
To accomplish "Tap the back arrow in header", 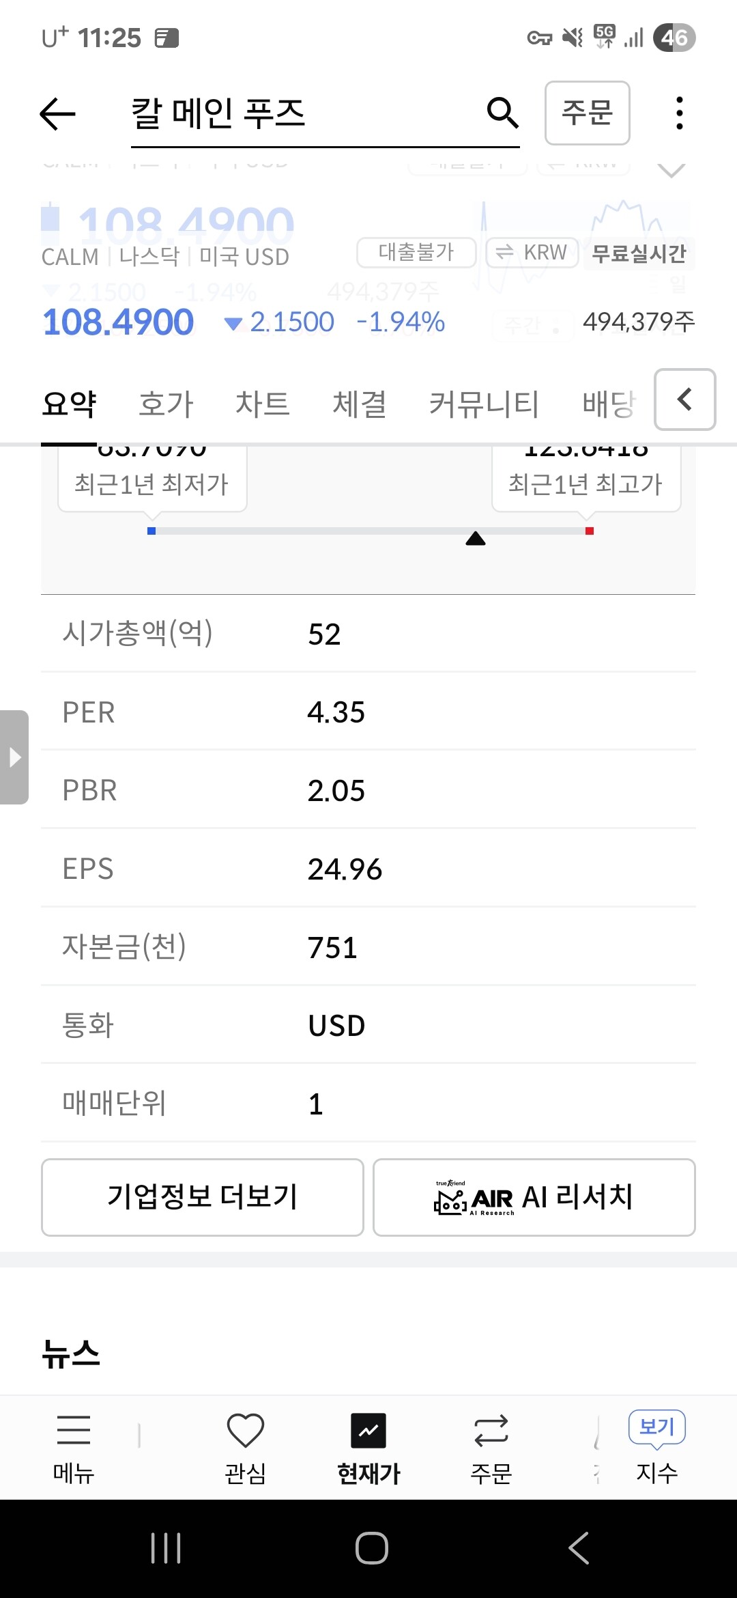I will (x=57, y=113).
